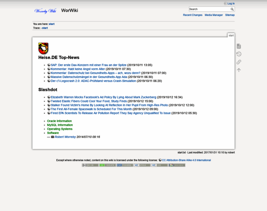Click Show pagesource icon

(x=239, y=46)
